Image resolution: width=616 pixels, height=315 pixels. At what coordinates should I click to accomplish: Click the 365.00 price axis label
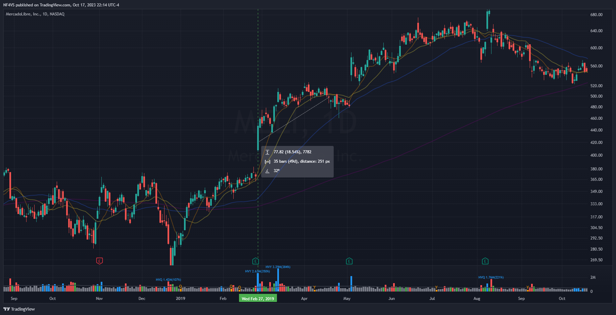tap(596, 179)
